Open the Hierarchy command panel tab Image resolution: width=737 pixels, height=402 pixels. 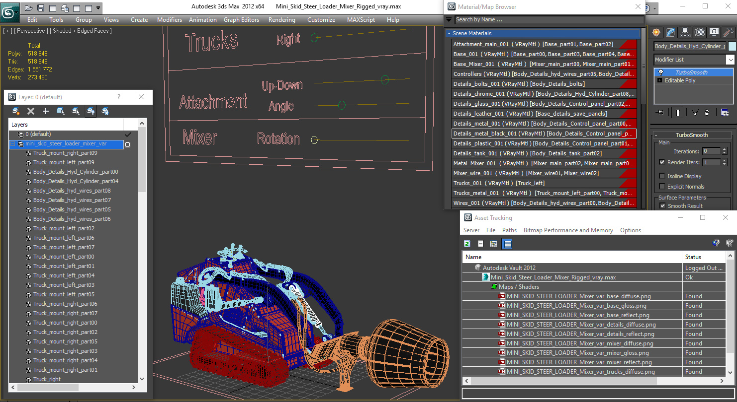tap(685, 32)
